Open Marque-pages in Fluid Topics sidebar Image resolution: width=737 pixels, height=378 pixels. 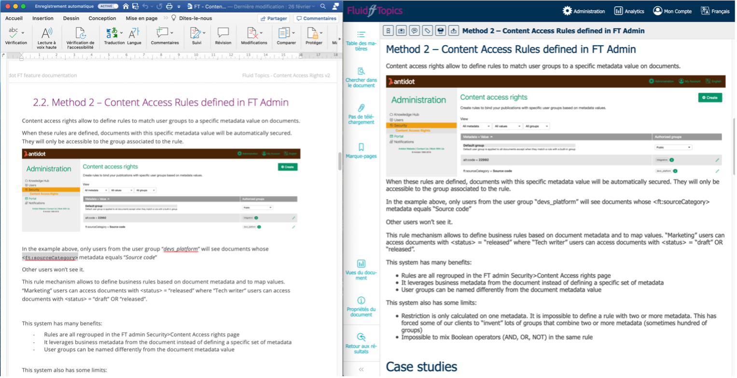pyautogui.click(x=361, y=151)
